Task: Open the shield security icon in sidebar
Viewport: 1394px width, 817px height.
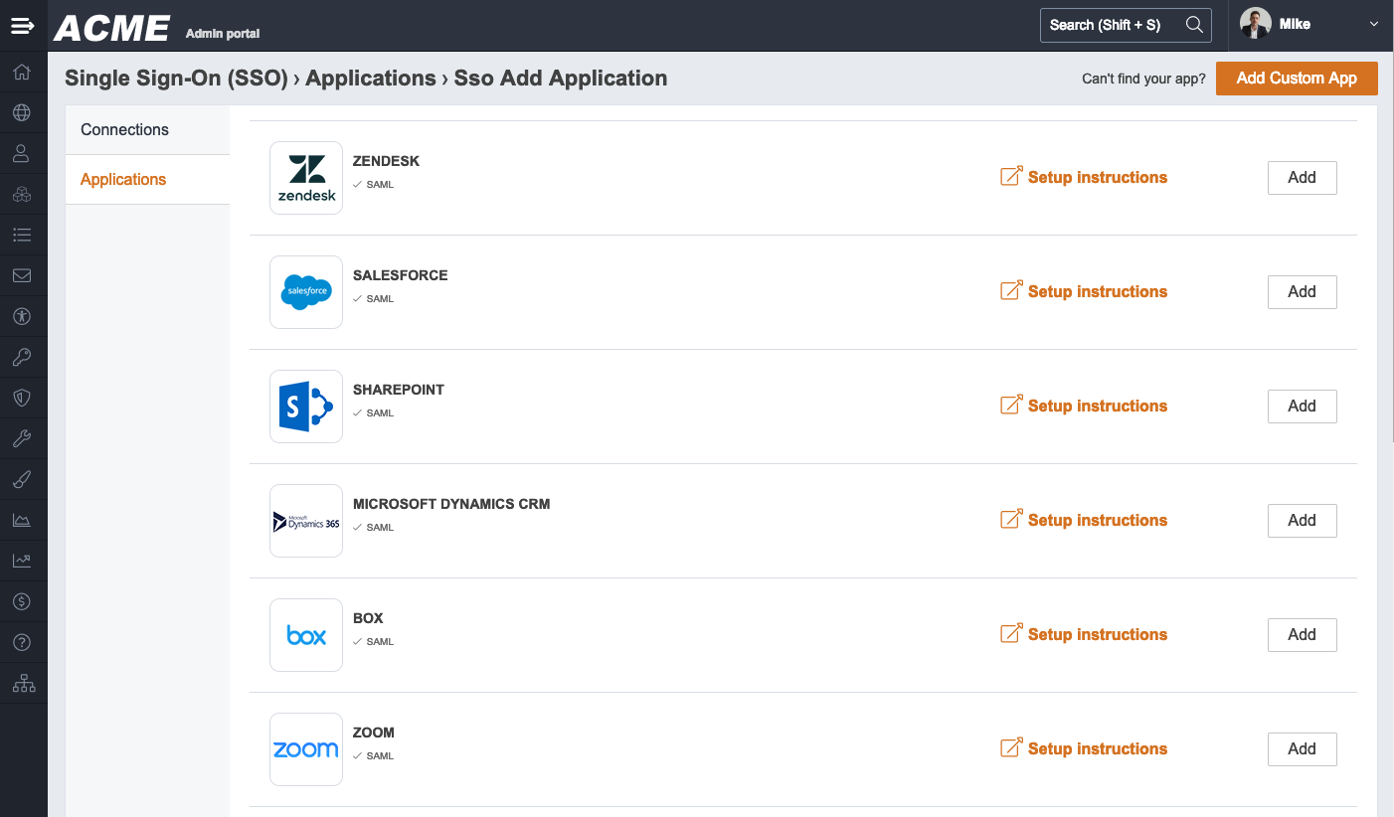Action: coord(22,398)
